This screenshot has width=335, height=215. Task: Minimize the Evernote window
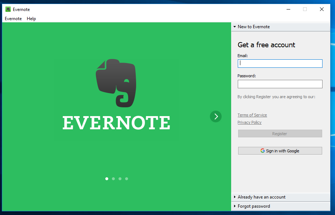[288, 9]
